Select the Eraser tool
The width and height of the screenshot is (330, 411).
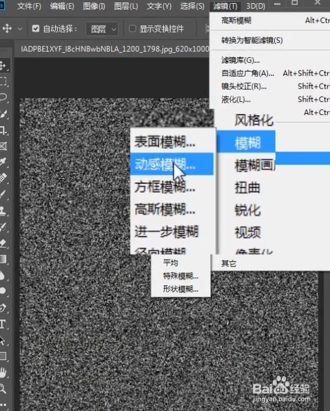[x=3, y=243]
